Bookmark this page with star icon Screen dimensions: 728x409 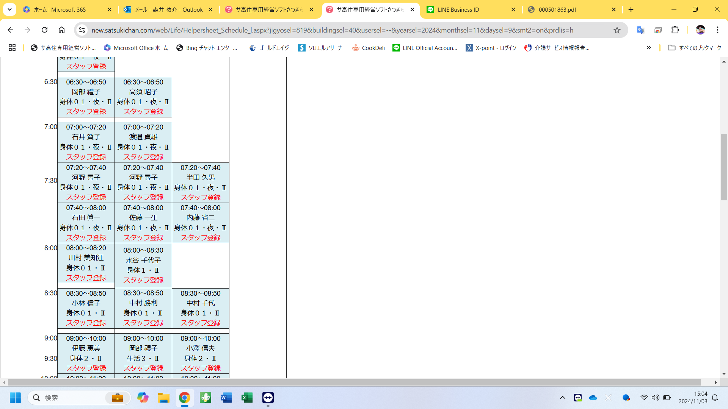click(617, 30)
